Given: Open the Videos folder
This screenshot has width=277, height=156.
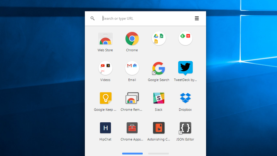Looking at the screenshot, I should click(x=105, y=68).
